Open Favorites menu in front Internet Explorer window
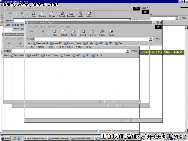This screenshot has width=188, height=141. [x=52, y=27]
